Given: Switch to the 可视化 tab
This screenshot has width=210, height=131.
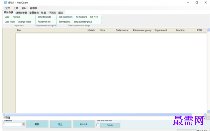Looking at the screenshot, I should click(x=52, y=13).
